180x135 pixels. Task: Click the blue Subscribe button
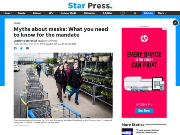point(148,13)
